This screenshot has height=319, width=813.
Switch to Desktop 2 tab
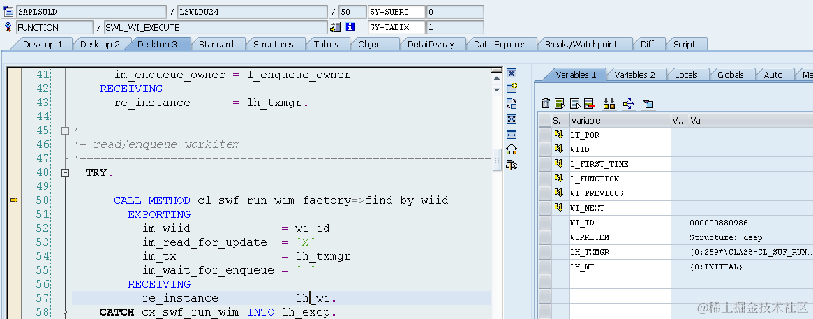tap(100, 44)
